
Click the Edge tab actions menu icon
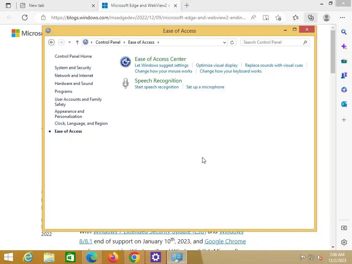pyautogui.click(x=8, y=5)
